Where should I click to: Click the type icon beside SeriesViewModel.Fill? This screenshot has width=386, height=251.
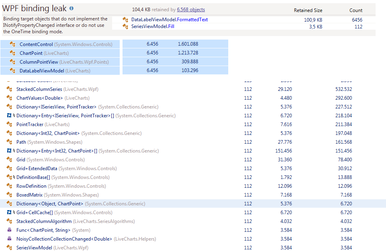pyautogui.click(x=125, y=26)
